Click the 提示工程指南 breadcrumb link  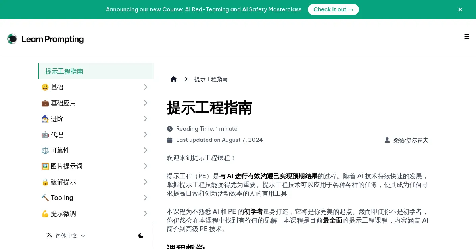[x=211, y=79]
